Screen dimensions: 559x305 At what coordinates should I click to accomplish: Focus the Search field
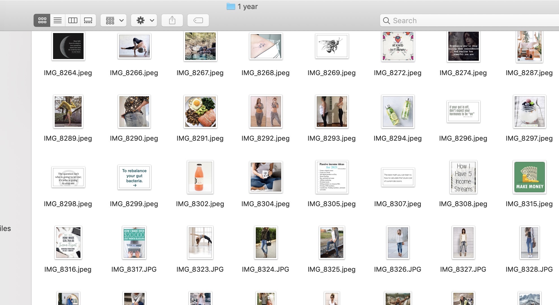point(469,20)
